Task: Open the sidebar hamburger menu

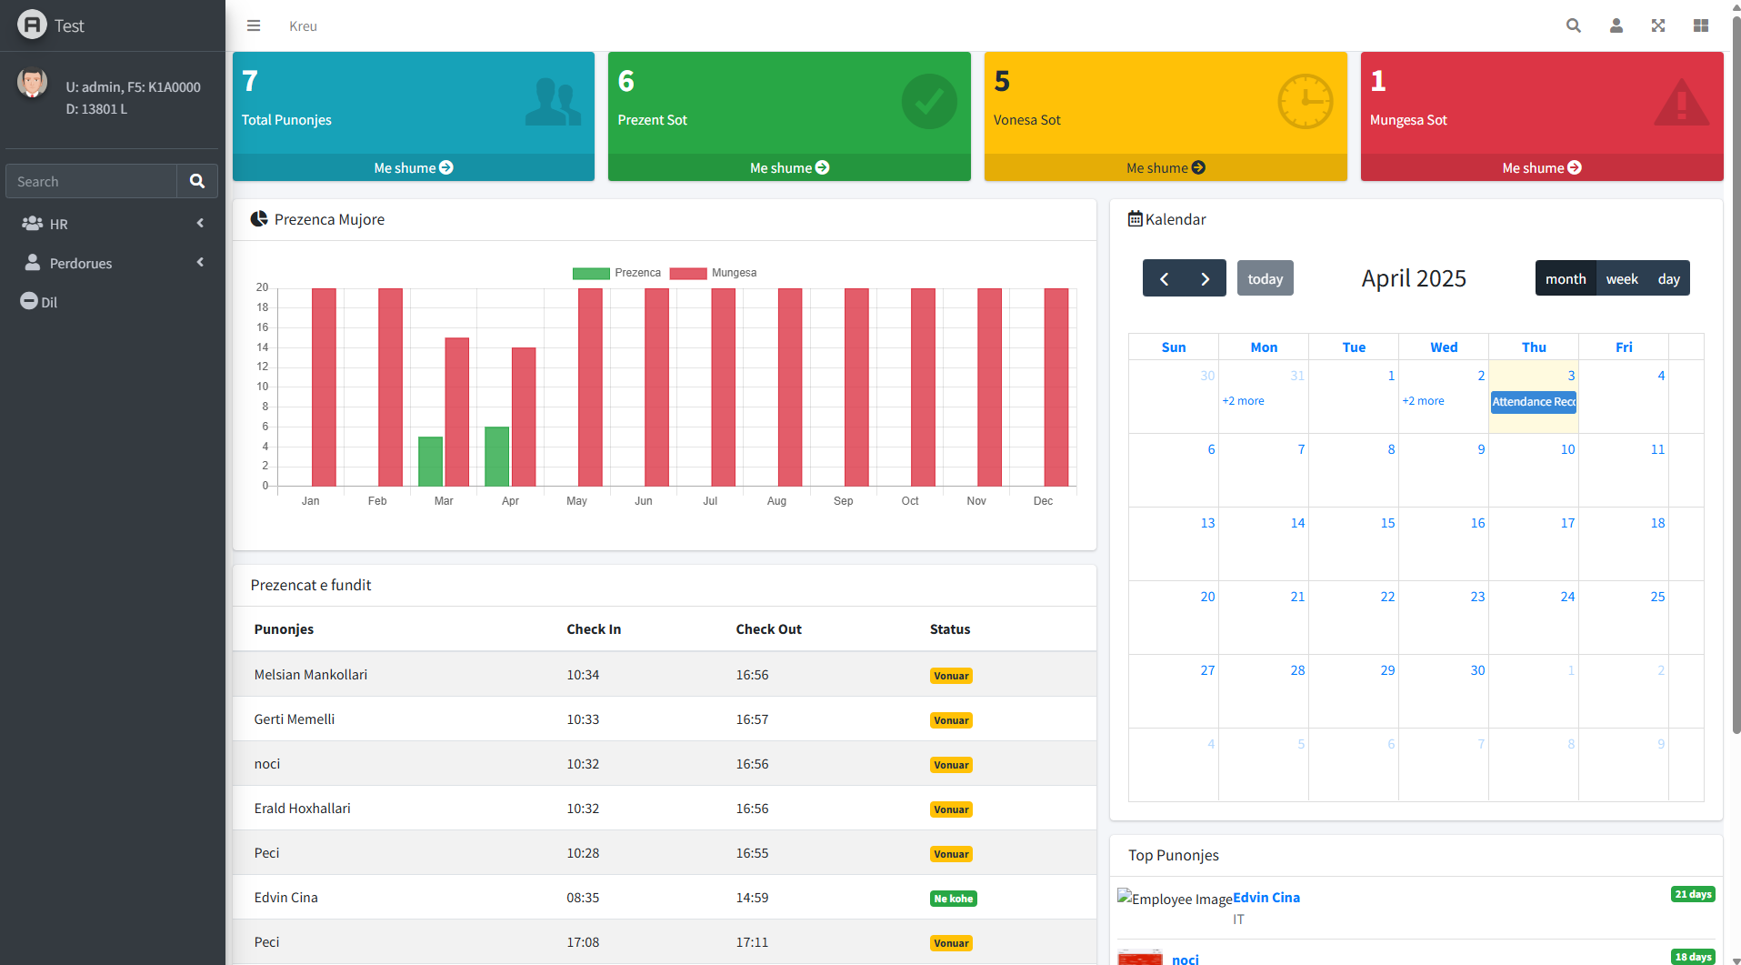Action: click(253, 25)
